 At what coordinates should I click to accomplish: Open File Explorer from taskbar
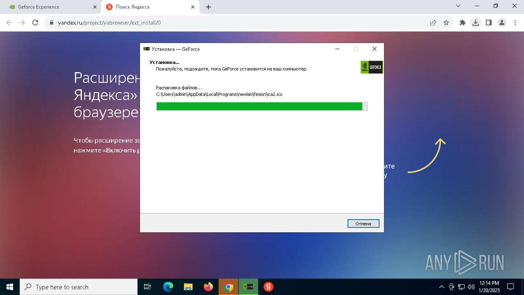pyautogui.click(x=188, y=287)
